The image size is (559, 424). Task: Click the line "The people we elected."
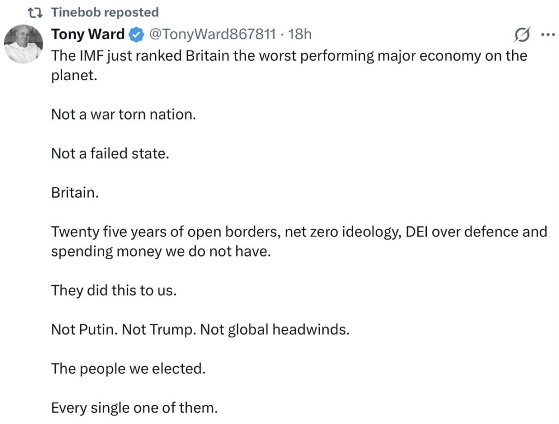128,368
